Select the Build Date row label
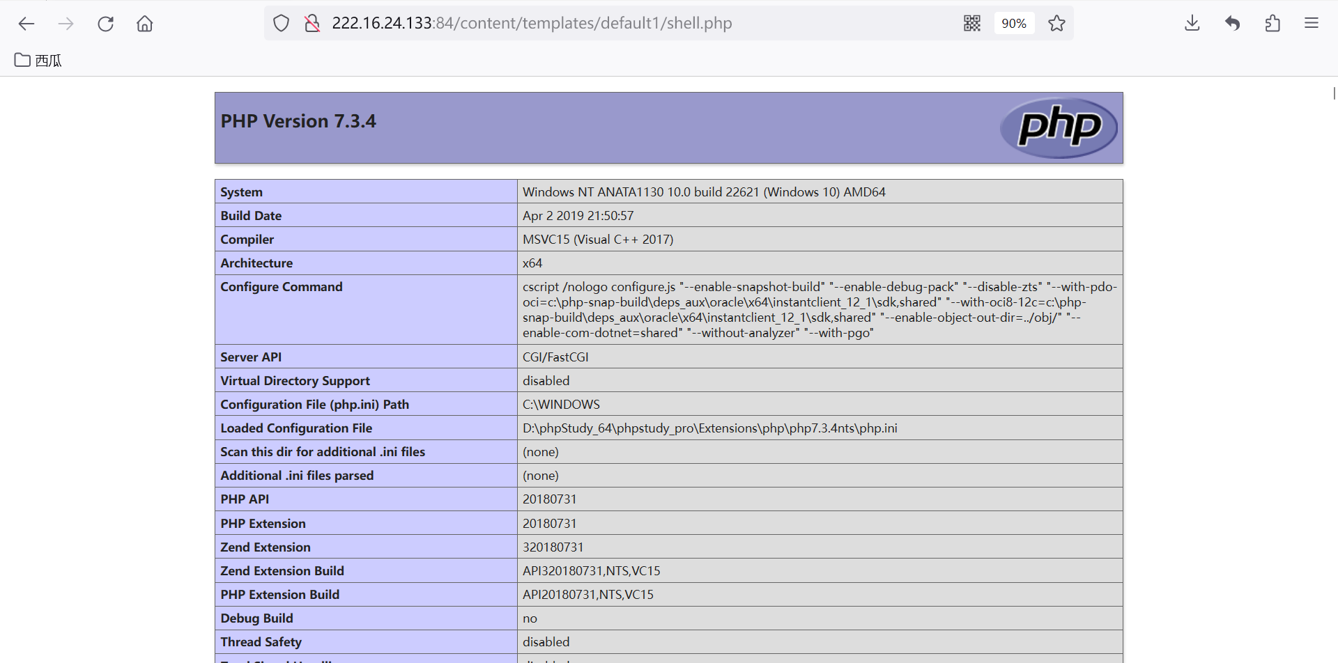 point(251,216)
